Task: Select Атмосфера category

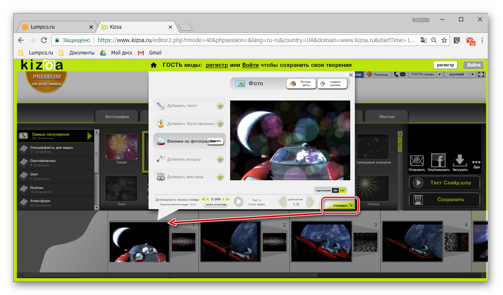Action: click(x=56, y=203)
